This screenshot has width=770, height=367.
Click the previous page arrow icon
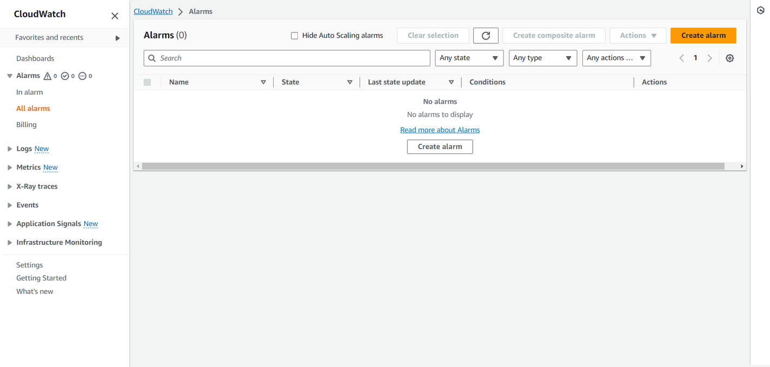point(681,58)
